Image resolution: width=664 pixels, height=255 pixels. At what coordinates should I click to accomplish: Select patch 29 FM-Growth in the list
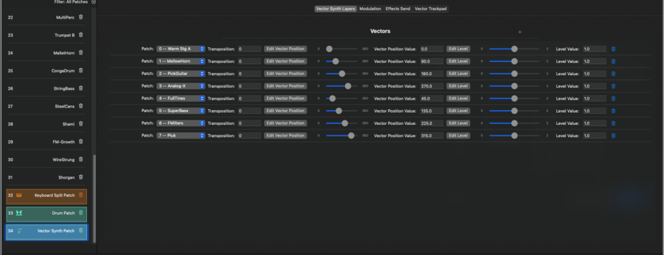coord(46,142)
